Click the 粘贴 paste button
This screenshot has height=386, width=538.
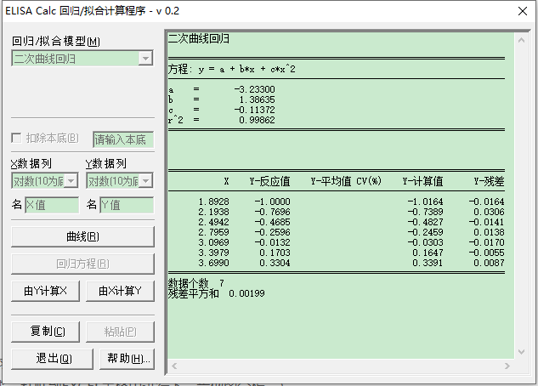(x=120, y=332)
